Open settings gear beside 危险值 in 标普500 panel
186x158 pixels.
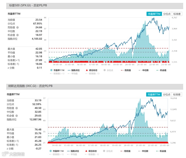(18, 28)
